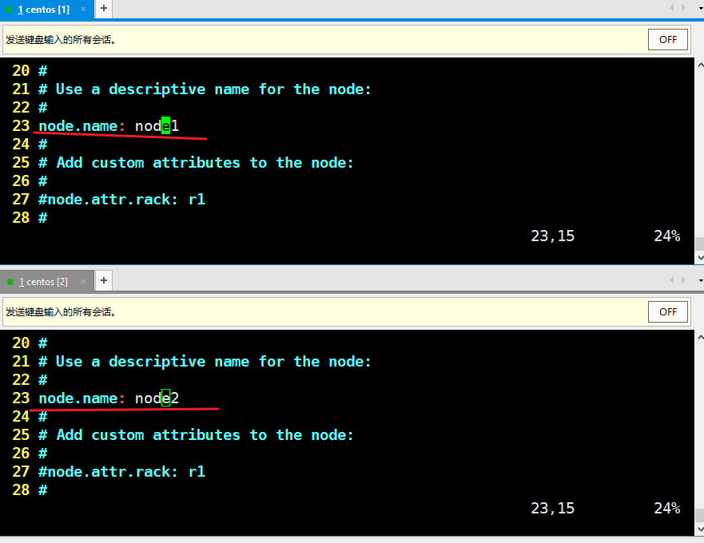The image size is (704, 543).
Task: Click previous-tab arrow in upper tab bar
Action: (x=672, y=8)
